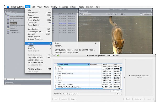Click the Help... button in Flip4Mac dialog

click(73, 99)
